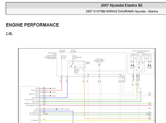Click the ENGINE PERFORMANCE heading

click(x=32, y=25)
